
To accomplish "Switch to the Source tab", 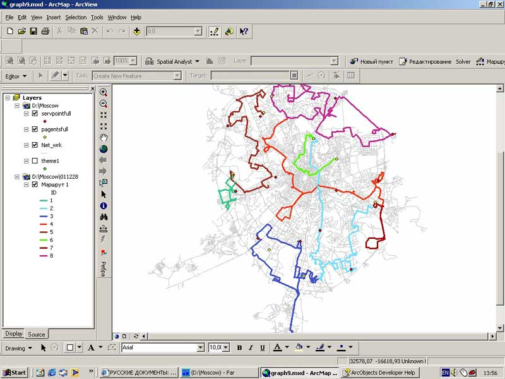I will pos(37,334).
